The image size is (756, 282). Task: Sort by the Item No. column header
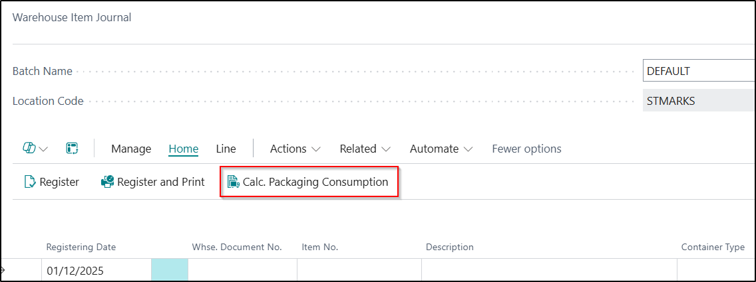[x=319, y=247]
